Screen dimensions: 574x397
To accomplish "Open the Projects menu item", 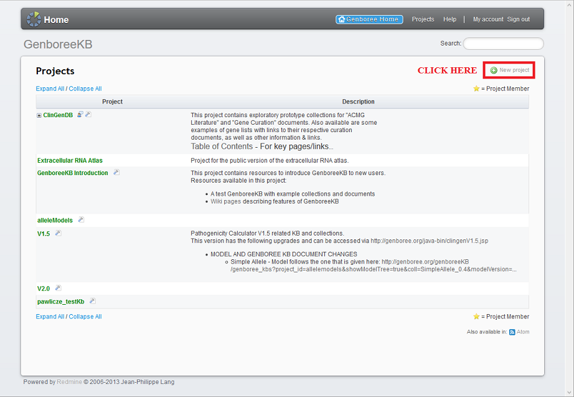I will tap(423, 19).
